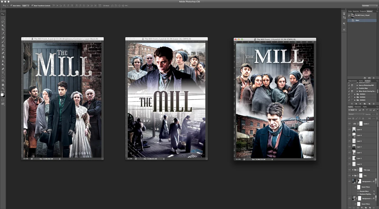Image resolution: width=379 pixels, height=209 pixels.
Task: Select the Dodge tool
Action: (3, 65)
